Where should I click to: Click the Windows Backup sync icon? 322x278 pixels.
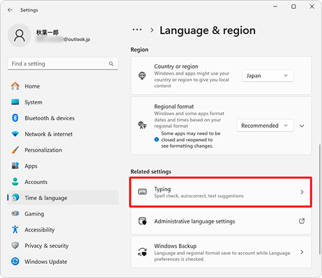142,252
